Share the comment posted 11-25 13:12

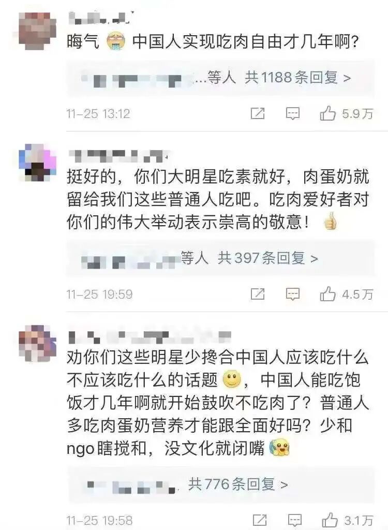pos(258,113)
